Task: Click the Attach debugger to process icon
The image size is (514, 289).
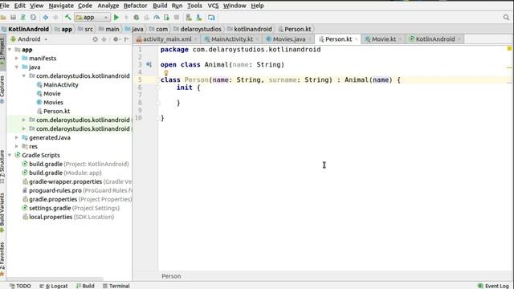Action: click(x=166, y=18)
